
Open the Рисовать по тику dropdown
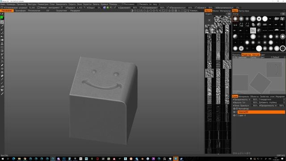point(149,4)
